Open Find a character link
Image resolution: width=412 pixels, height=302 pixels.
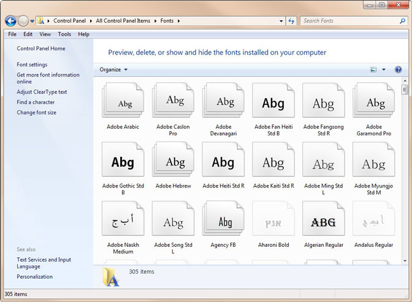click(x=36, y=102)
